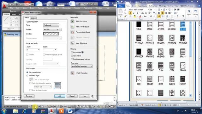The height and width of the screenshot is (114, 202).
Task: Uncheck the Associative checkbox
Action: point(72,56)
